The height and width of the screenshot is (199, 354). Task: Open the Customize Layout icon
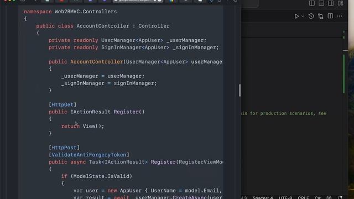[x=341, y=3]
